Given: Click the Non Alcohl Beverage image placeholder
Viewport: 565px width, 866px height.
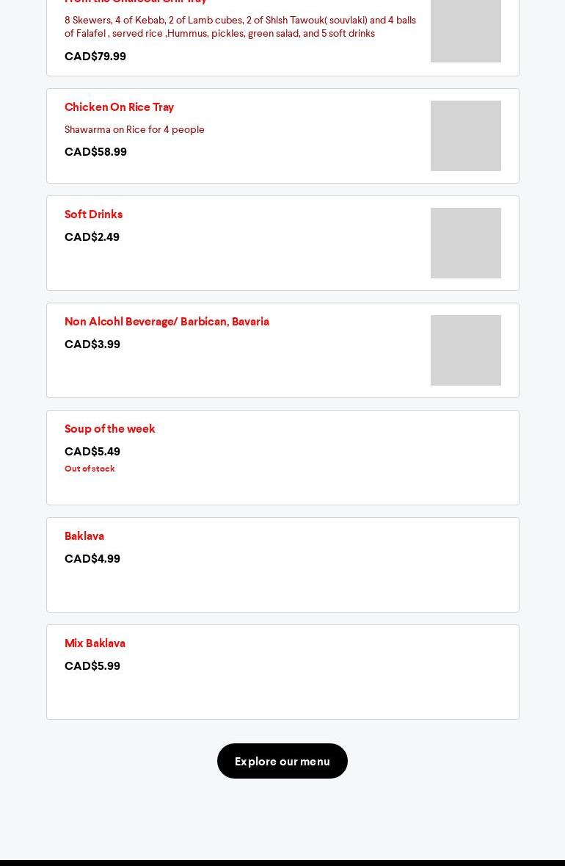Looking at the screenshot, I should 465,350.
